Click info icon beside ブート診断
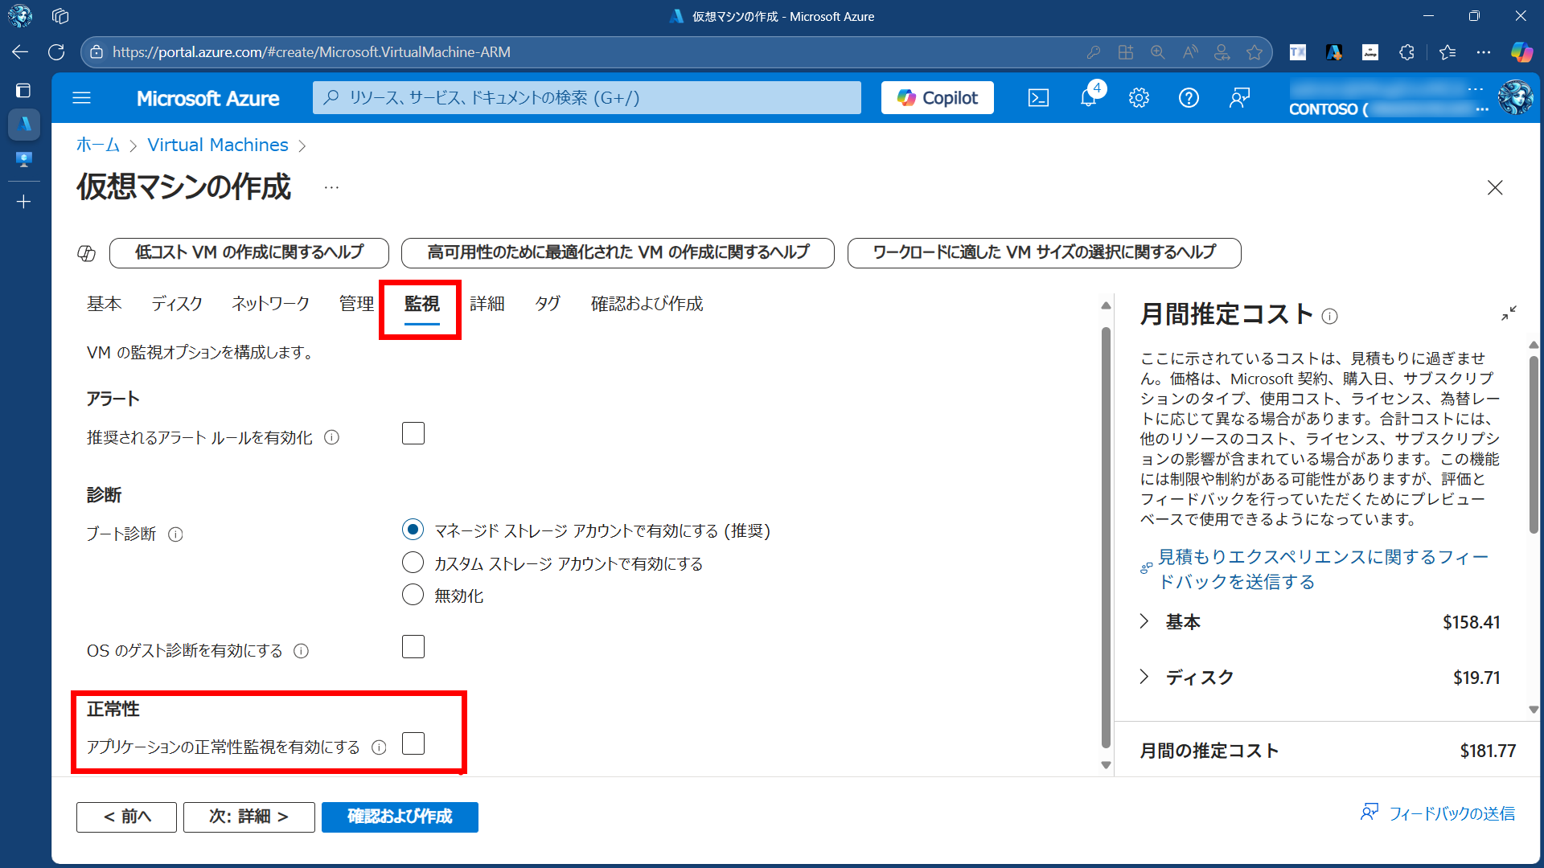 [175, 534]
